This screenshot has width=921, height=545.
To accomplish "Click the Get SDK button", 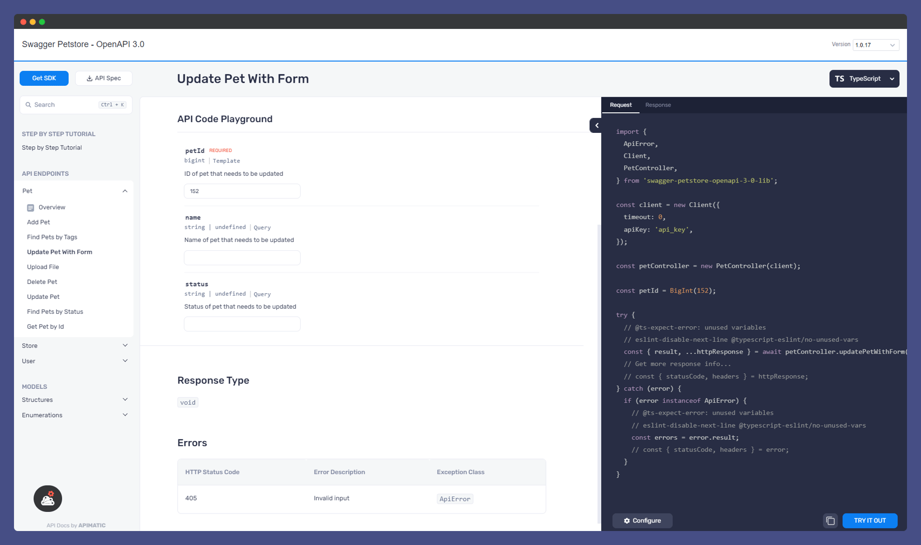I will 44,78.
